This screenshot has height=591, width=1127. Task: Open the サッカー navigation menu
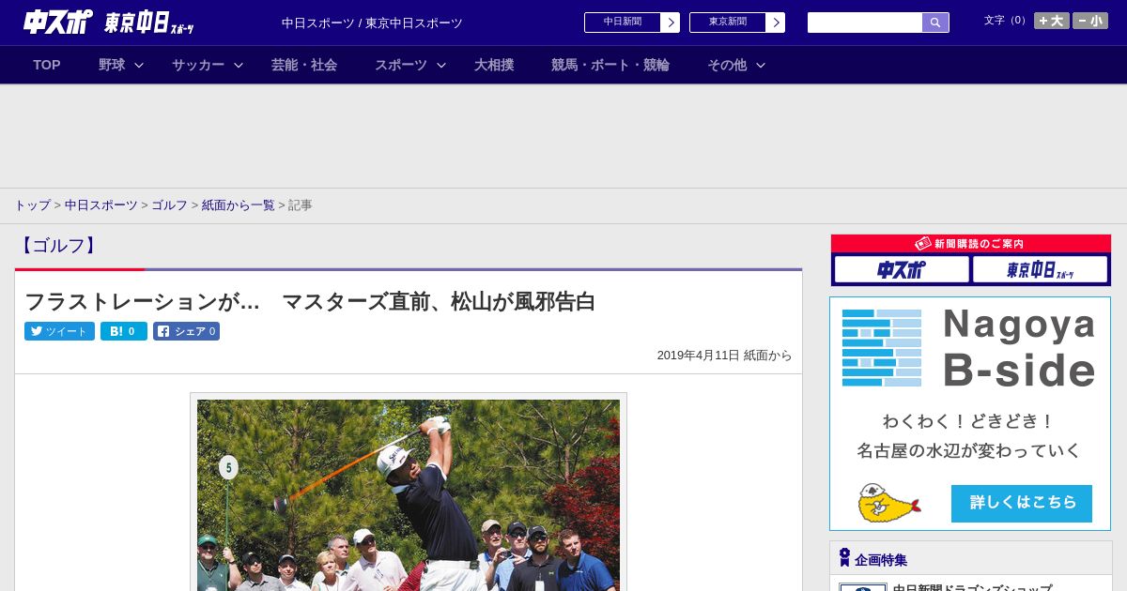(x=198, y=65)
